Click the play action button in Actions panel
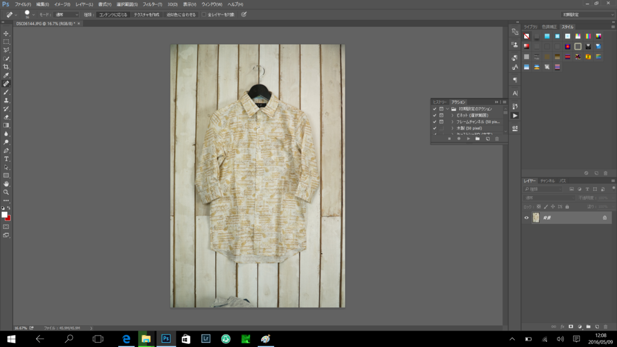 point(468,139)
